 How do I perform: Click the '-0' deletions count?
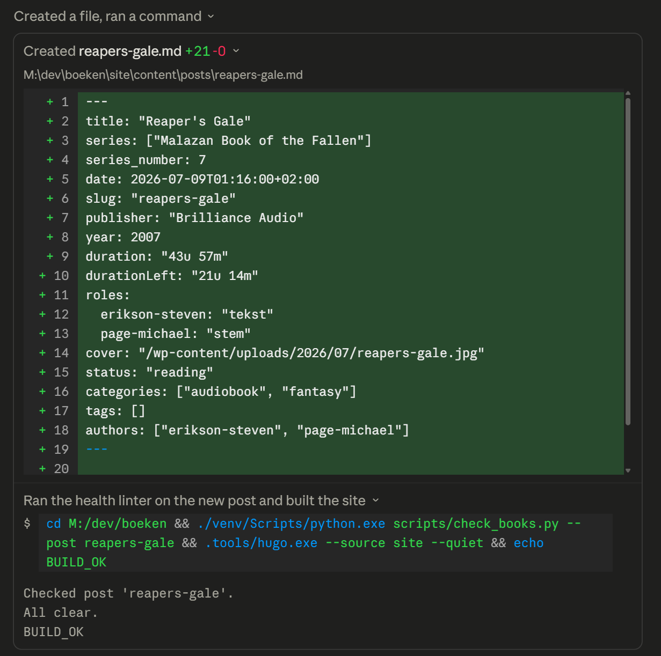coord(219,51)
